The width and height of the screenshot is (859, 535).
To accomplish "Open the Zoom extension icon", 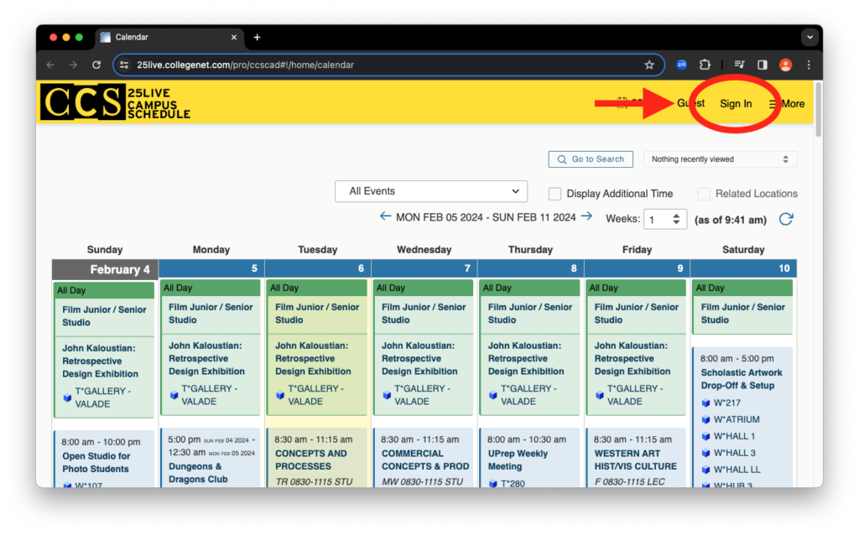I will click(x=681, y=65).
